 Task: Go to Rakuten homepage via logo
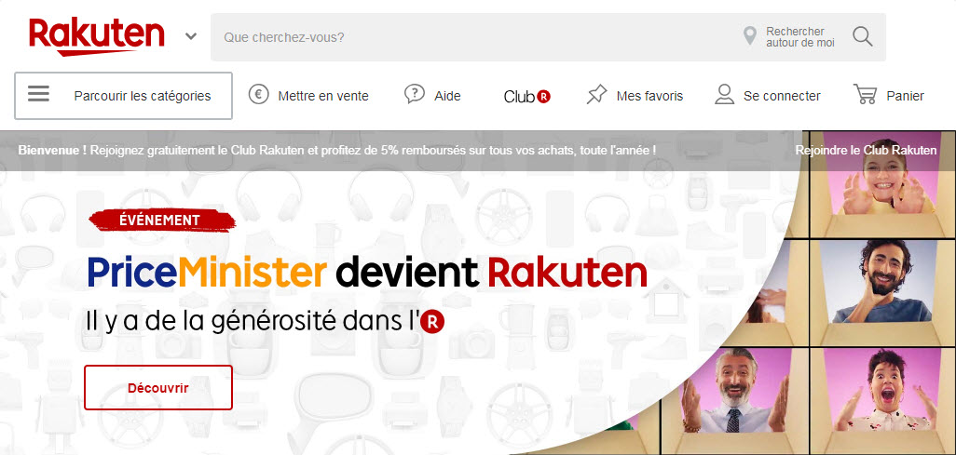(96, 36)
